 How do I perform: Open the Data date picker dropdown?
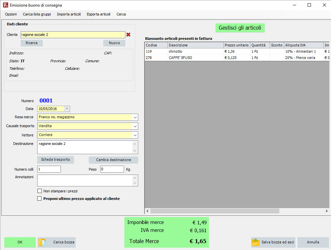67,109
